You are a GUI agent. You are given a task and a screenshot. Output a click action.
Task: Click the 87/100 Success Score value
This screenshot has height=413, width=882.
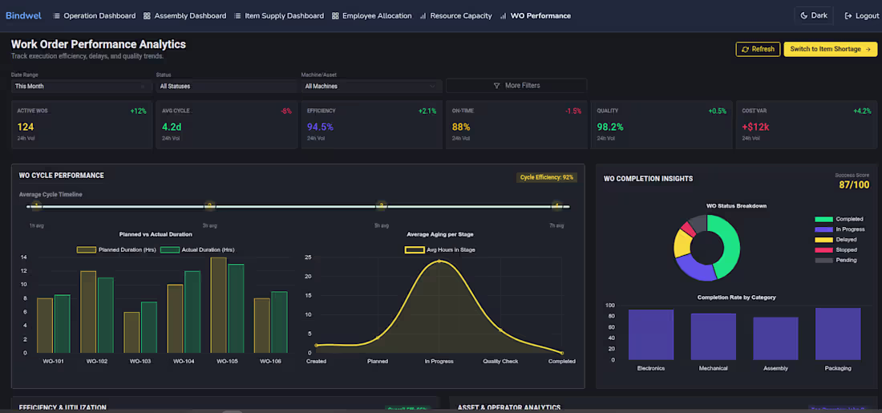[x=854, y=185]
